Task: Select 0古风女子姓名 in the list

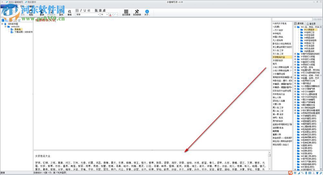Action: coord(280,24)
